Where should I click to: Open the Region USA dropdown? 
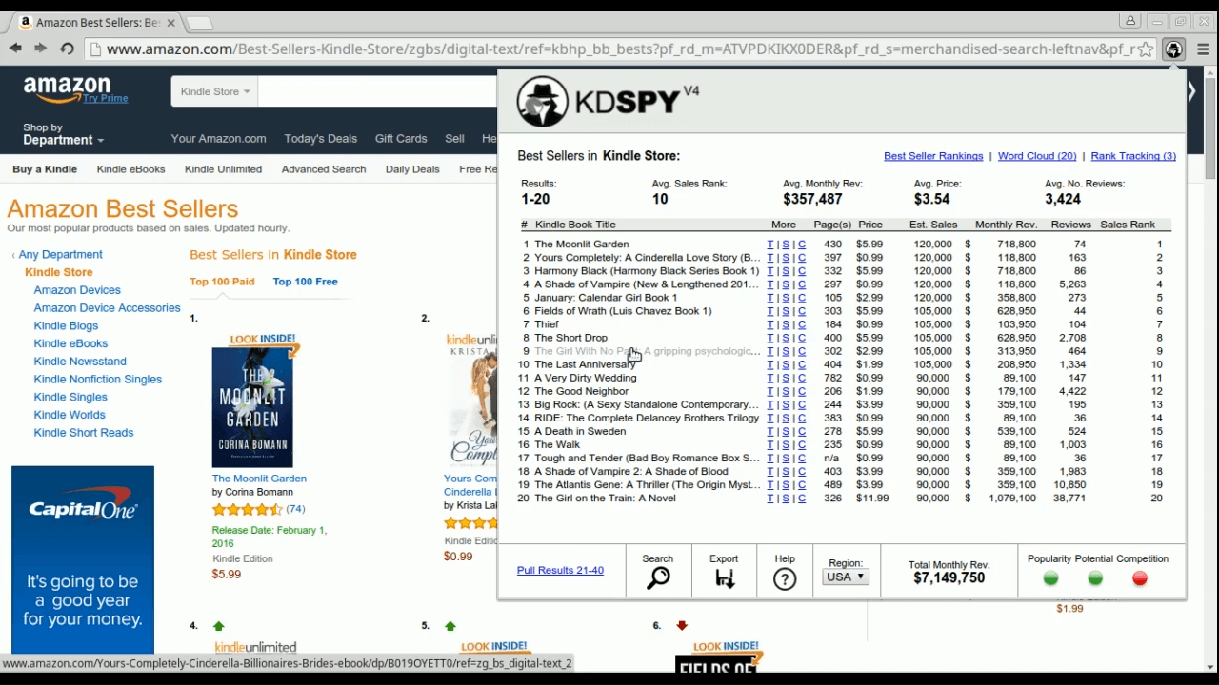(846, 577)
